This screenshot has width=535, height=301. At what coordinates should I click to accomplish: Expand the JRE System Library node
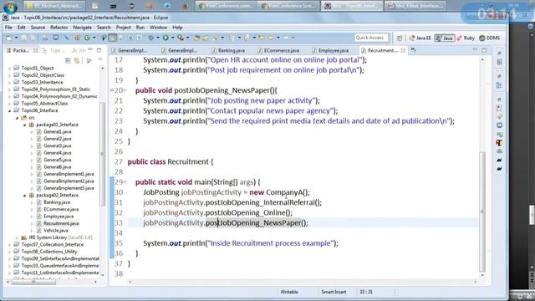tap(17, 237)
